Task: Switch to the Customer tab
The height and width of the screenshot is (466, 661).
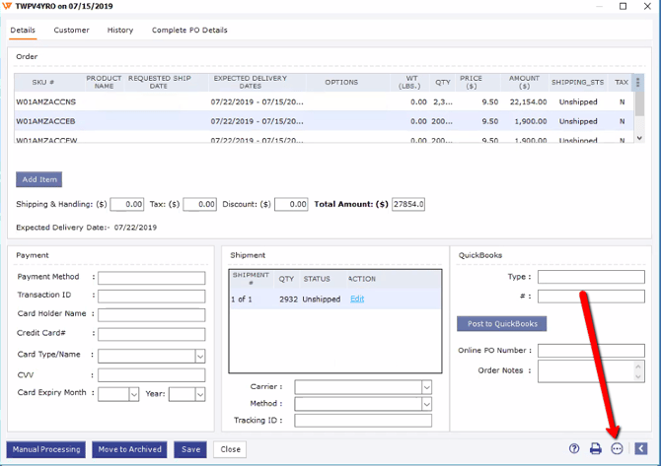Action: (x=71, y=31)
